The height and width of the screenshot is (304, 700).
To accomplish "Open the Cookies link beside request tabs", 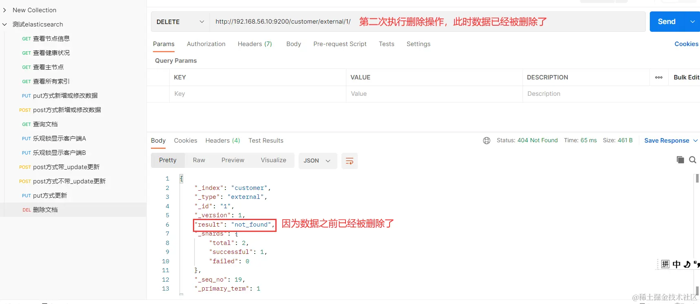I will pos(686,44).
